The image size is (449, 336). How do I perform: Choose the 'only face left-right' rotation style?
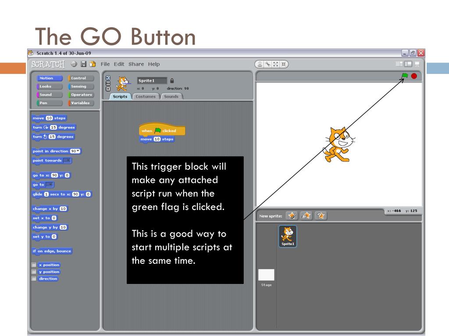(x=108, y=83)
